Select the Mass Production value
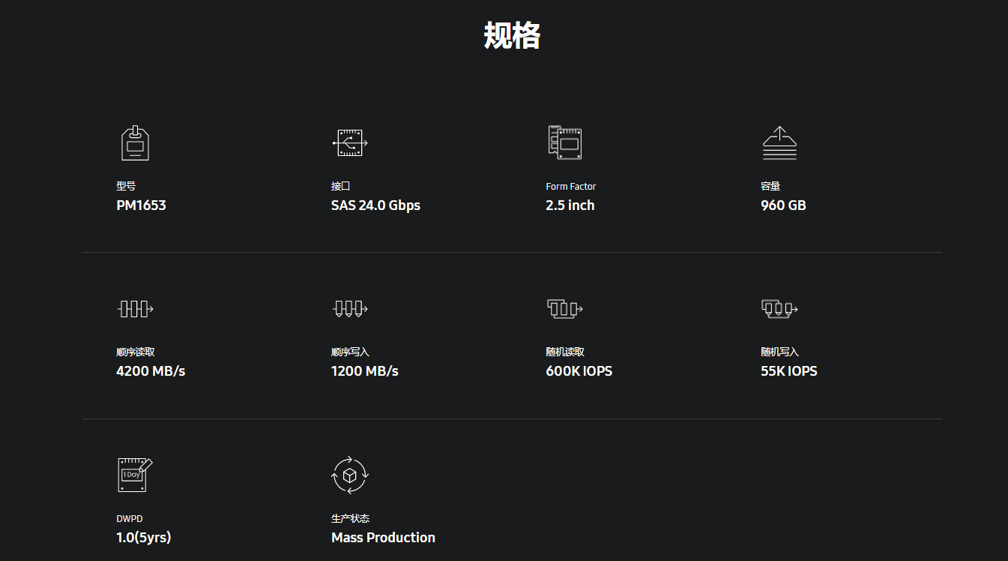This screenshot has width=1008, height=561. point(383,538)
